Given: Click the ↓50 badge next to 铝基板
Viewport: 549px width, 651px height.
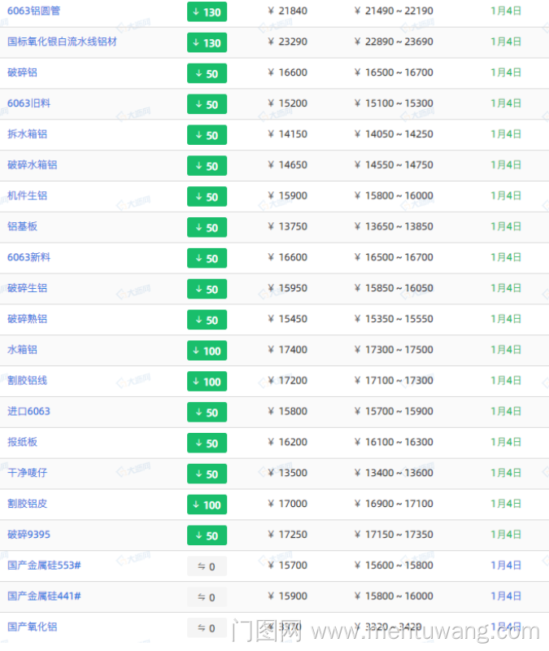Looking at the screenshot, I should click(207, 227).
